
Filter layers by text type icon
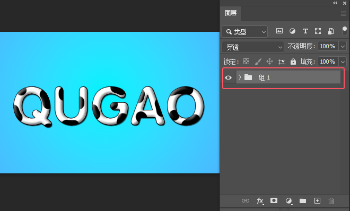tap(305, 31)
